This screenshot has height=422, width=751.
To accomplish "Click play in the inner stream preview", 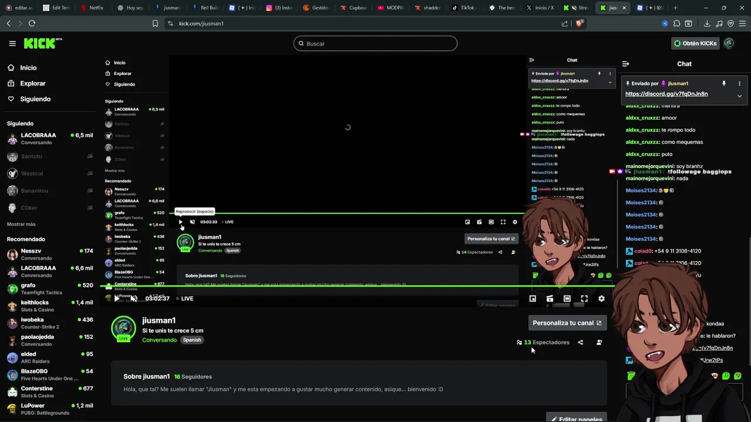I will 181,222.
